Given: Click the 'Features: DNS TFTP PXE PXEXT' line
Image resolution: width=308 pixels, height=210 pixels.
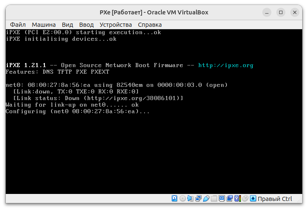Looking at the screenshot, I should (57, 72).
